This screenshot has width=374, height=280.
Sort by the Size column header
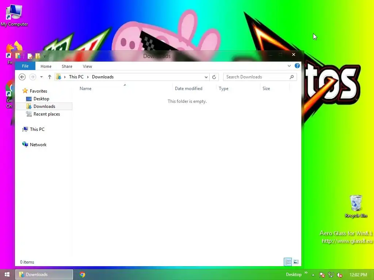pos(266,88)
